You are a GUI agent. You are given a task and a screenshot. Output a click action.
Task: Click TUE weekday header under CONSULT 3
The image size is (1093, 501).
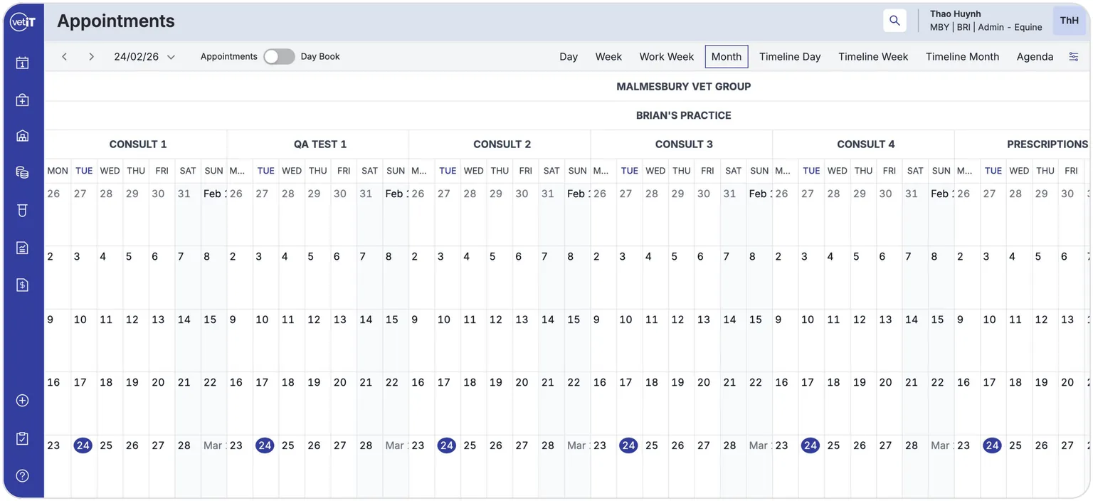click(x=630, y=171)
